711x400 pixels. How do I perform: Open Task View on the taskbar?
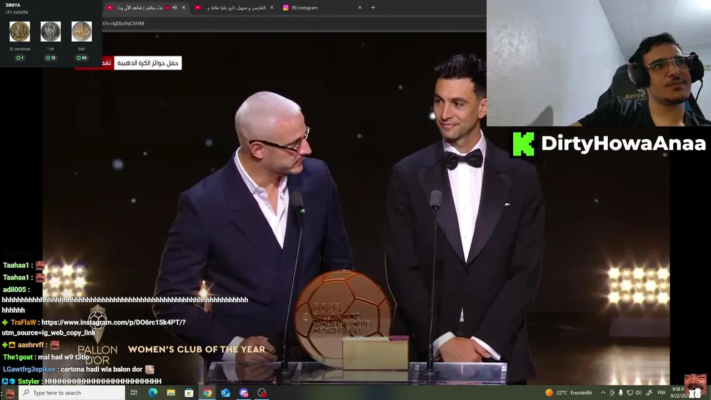134,393
